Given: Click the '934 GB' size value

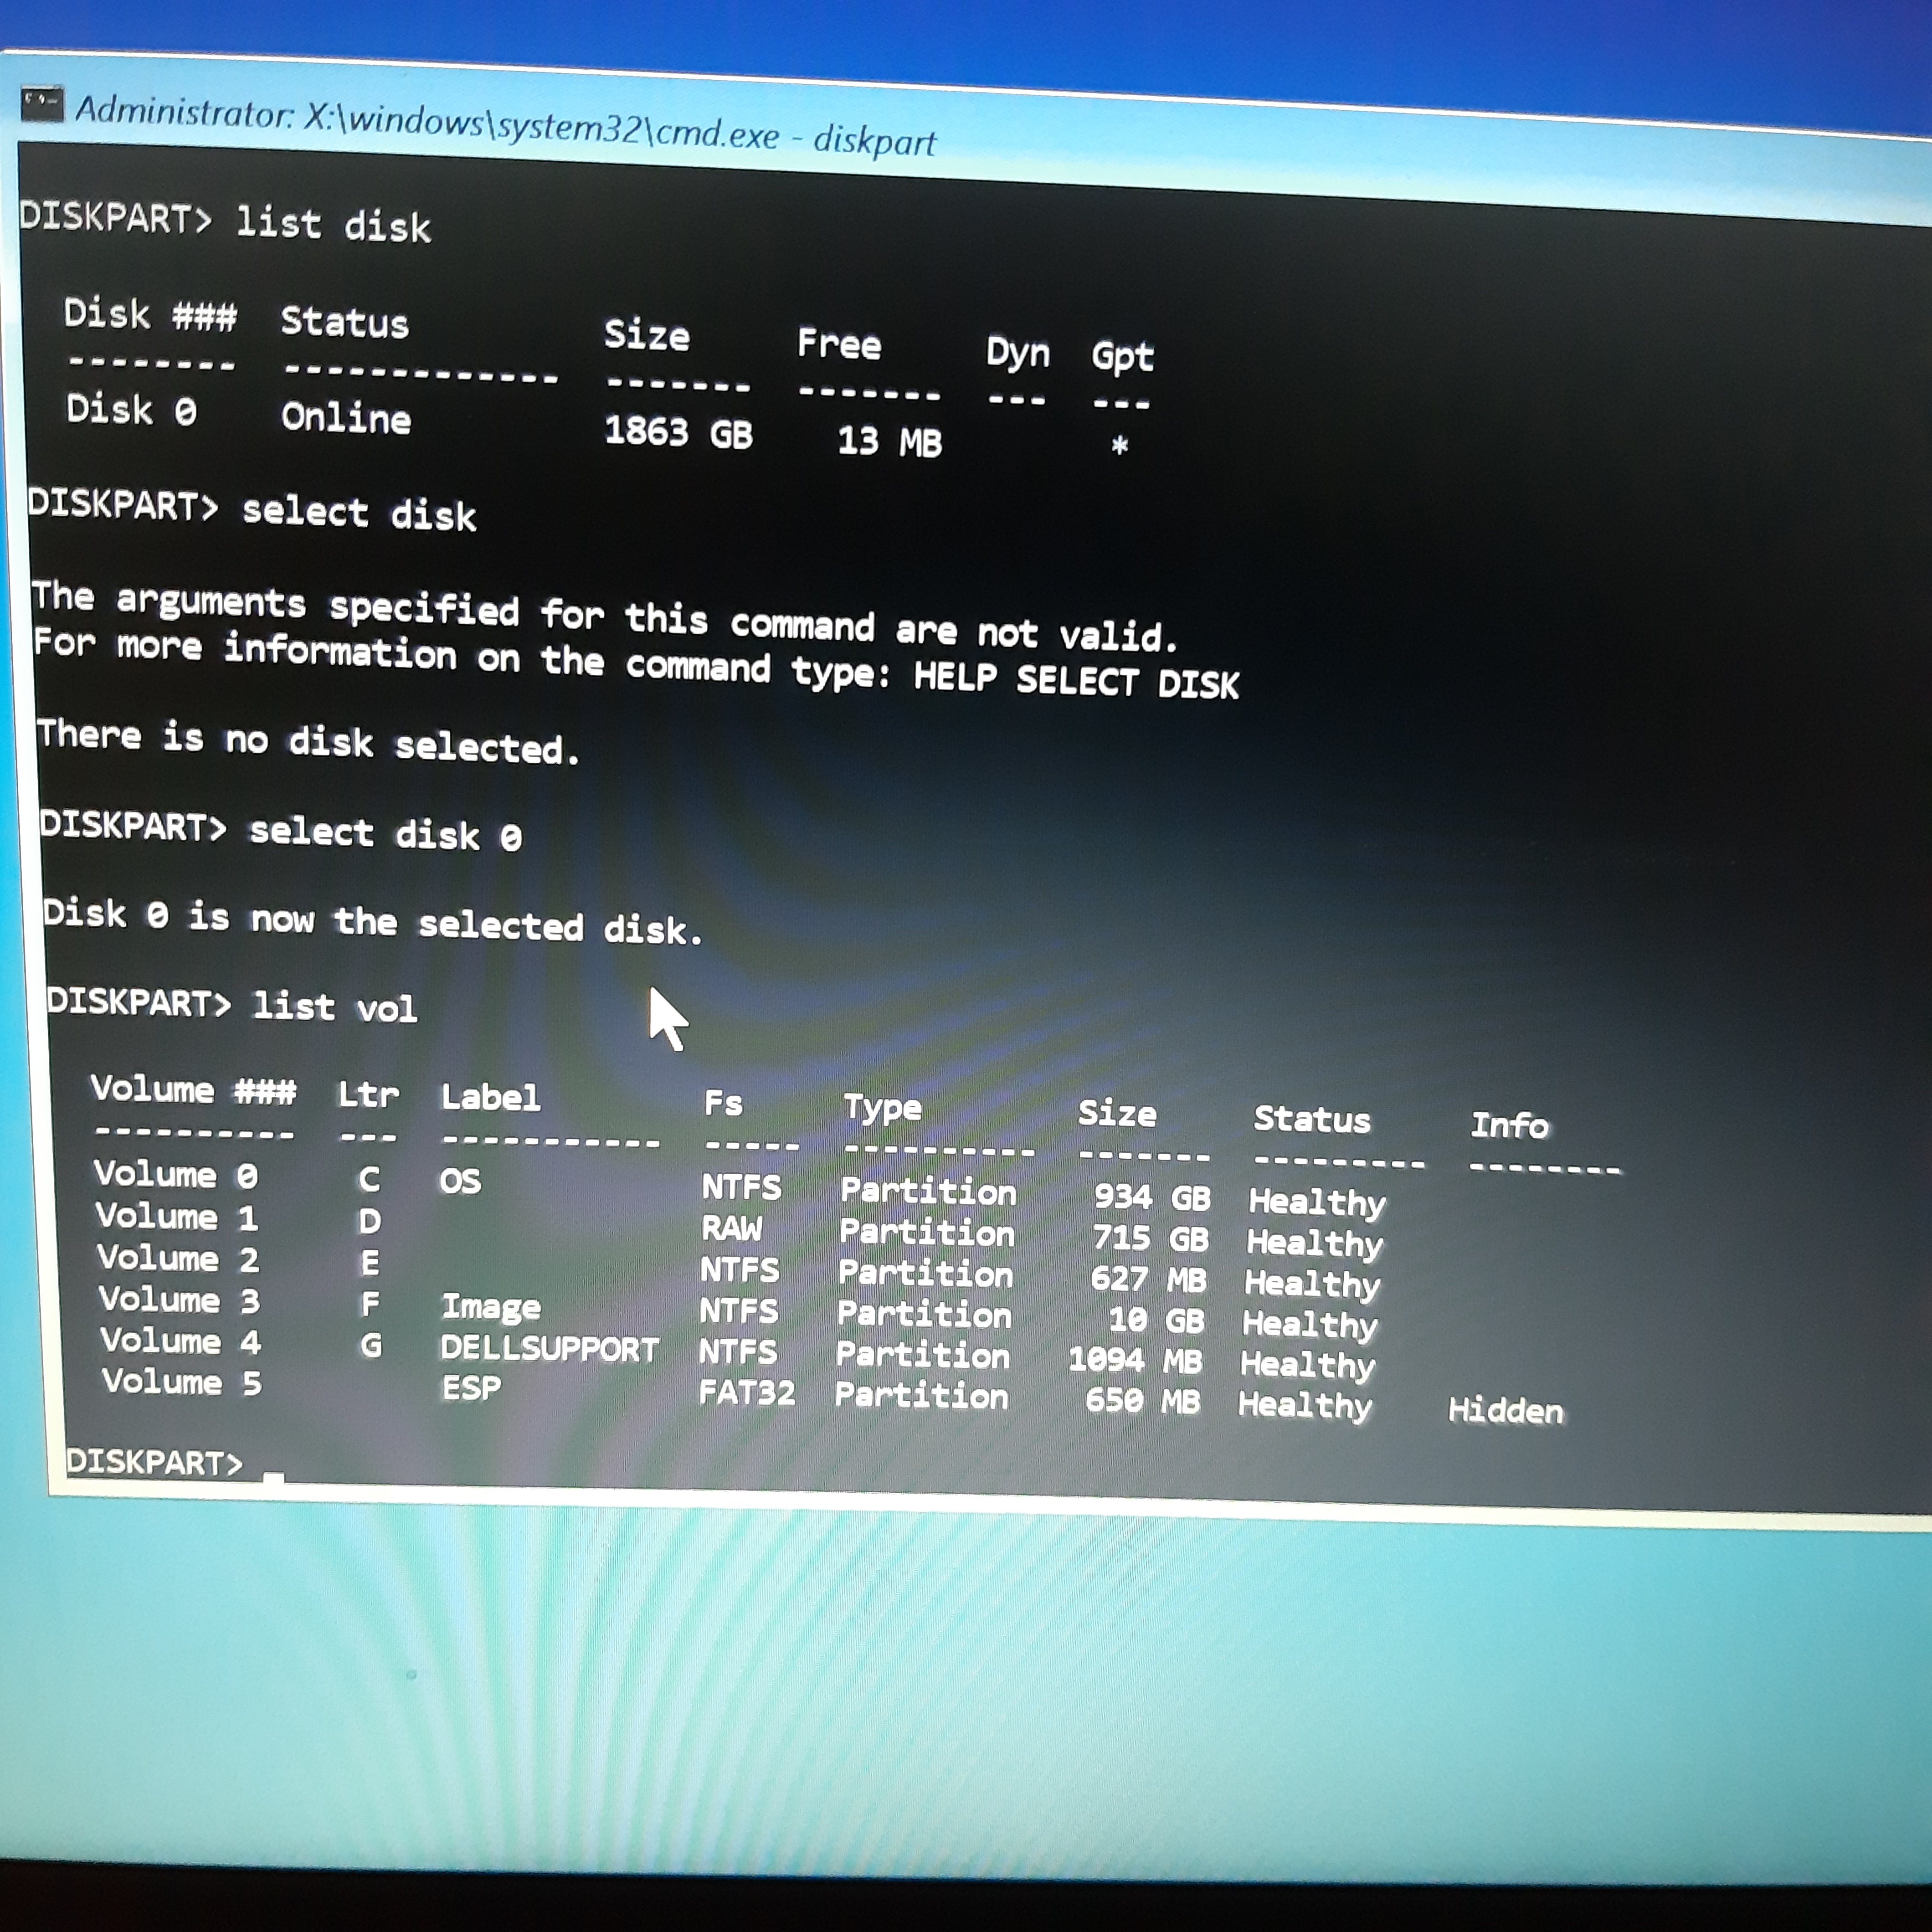Looking at the screenshot, I should (x=1152, y=1197).
